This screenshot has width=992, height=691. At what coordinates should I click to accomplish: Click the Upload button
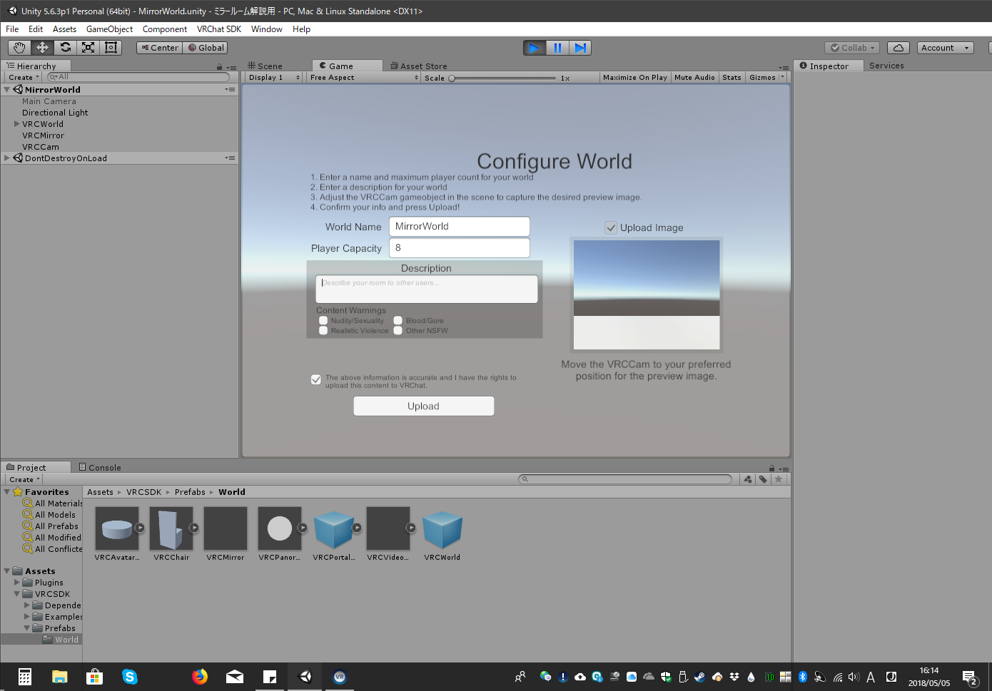tap(424, 406)
